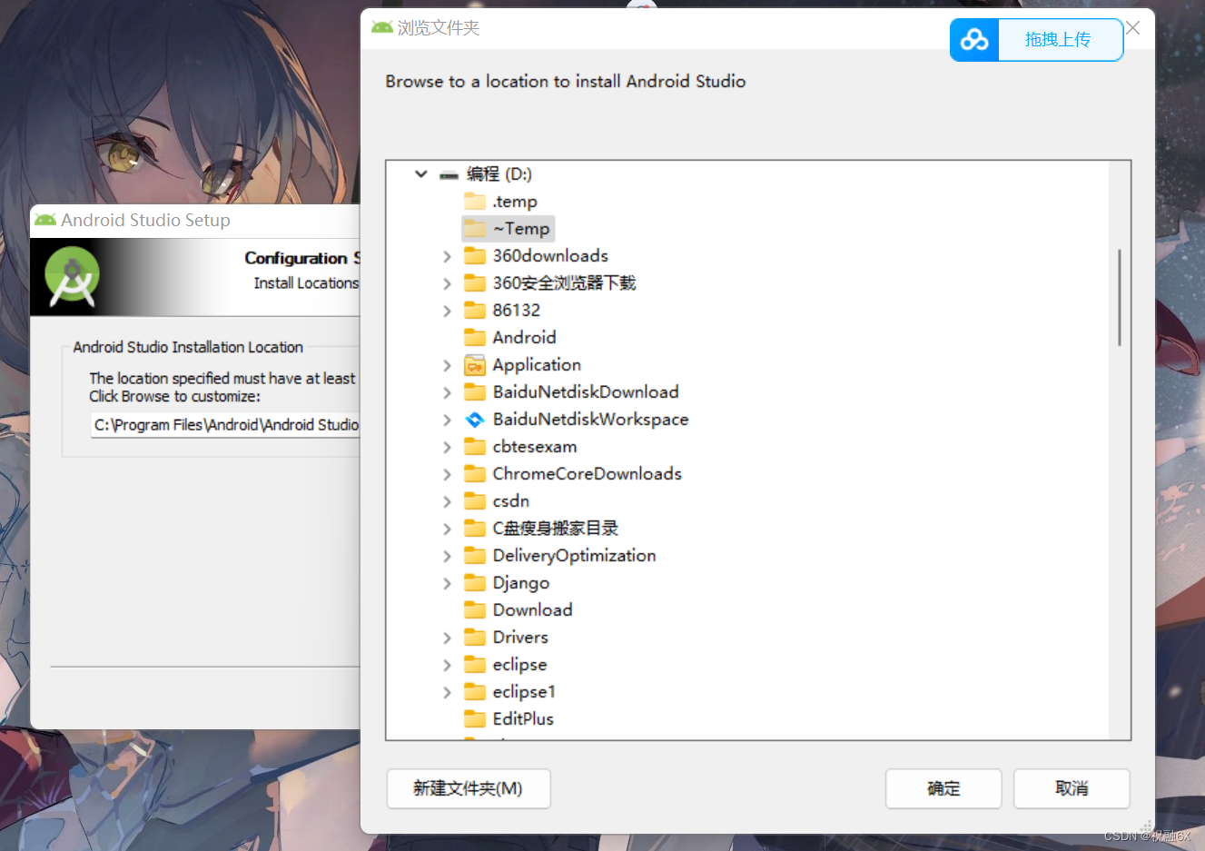The image size is (1205, 851).
Task: Click the 360安全浏览器下载 folder icon
Action: [x=475, y=282]
